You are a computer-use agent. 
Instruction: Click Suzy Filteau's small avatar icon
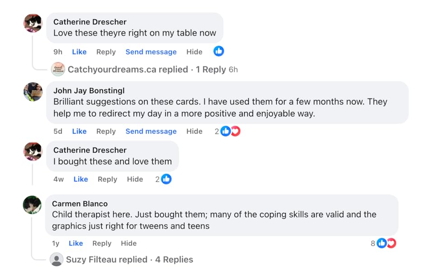click(56, 260)
